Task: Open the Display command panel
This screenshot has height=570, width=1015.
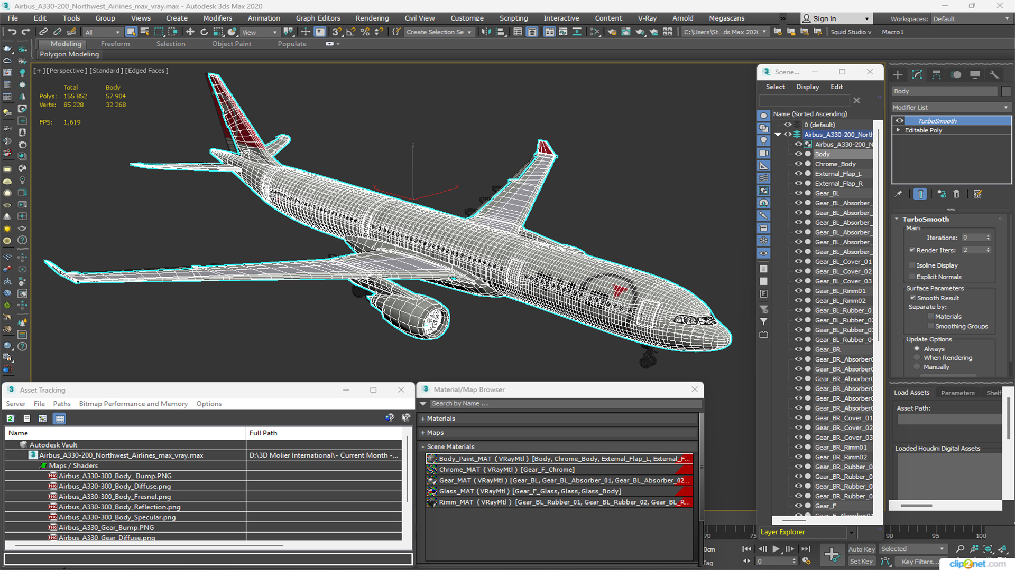Action: click(975, 75)
